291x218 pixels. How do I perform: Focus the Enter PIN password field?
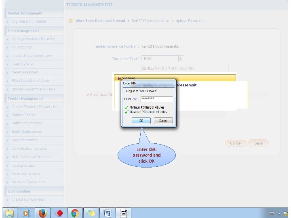click(x=157, y=99)
